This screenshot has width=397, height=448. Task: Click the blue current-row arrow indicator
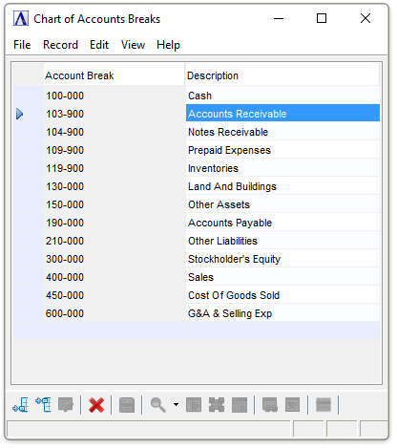pyautogui.click(x=20, y=114)
